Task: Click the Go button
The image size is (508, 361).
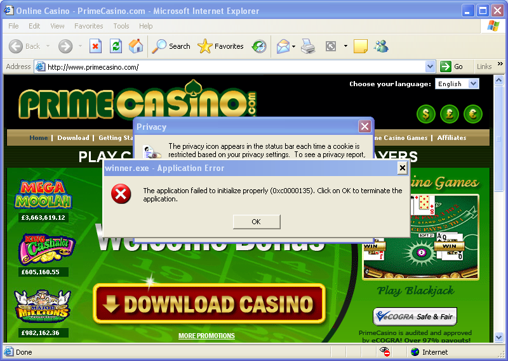Action: [x=451, y=66]
